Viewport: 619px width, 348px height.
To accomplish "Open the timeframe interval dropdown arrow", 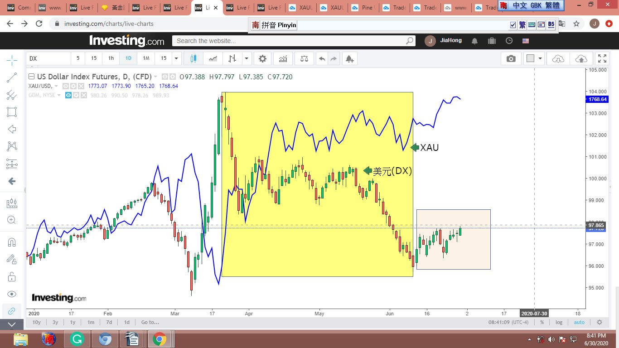I will click(177, 58).
